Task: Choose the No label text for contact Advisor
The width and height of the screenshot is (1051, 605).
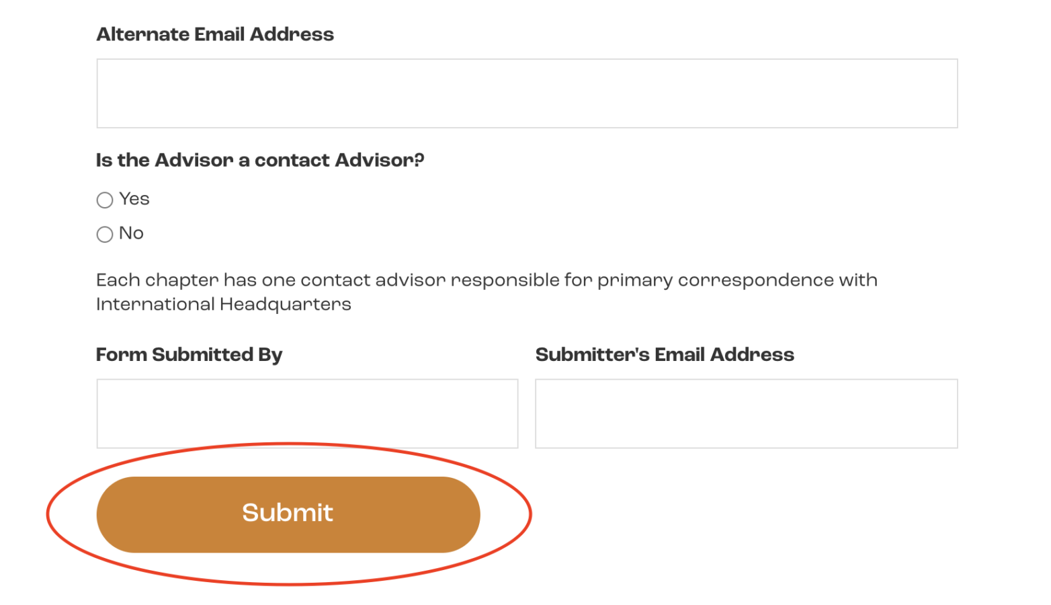Action: 131,233
